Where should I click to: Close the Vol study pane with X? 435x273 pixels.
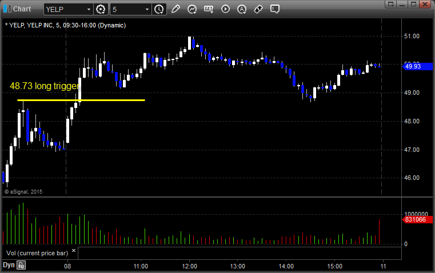[74, 251]
